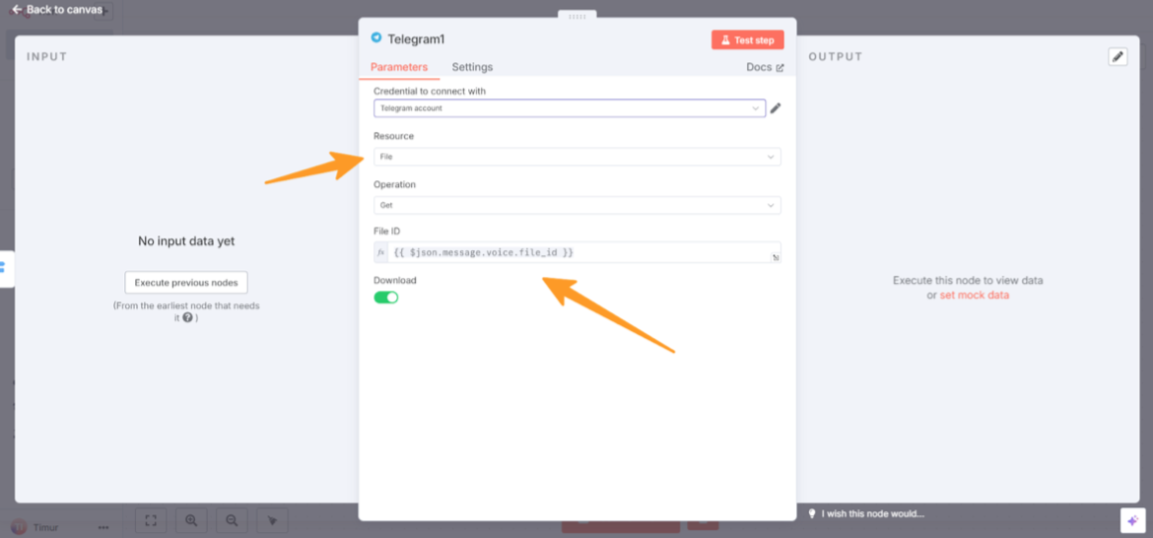Go back to canvas via arrow link

coord(56,10)
